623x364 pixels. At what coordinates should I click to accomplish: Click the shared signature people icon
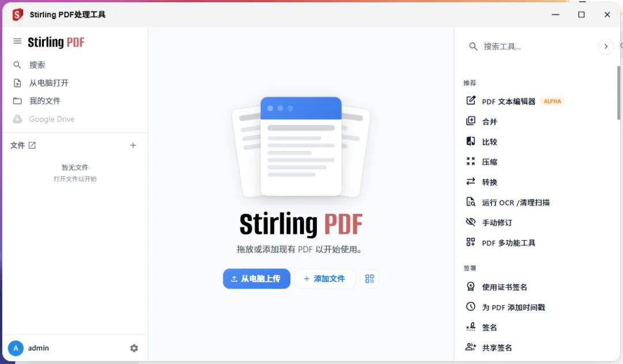pyautogui.click(x=471, y=347)
